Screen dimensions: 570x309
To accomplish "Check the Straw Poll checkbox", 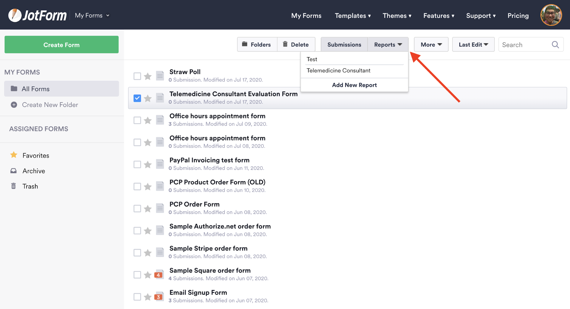I will (137, 76).
